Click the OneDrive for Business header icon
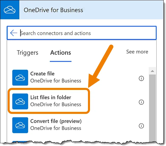Viewport: 166px width, 146px height. pyautogui.click(x=10, y=10)
